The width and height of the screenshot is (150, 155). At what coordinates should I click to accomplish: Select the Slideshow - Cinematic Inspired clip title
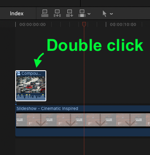pos(47,109)
